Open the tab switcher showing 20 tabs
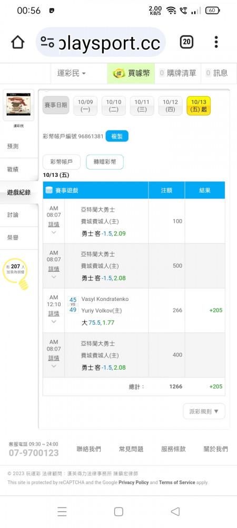This screenshot has height=528, width=237. (186, 42)
